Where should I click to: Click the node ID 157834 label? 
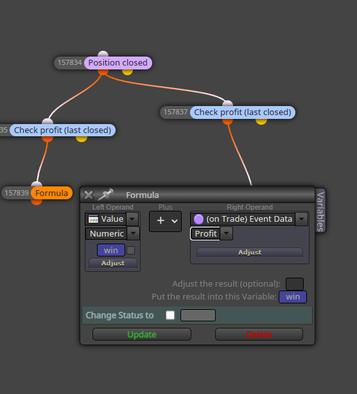pos(69,62)
